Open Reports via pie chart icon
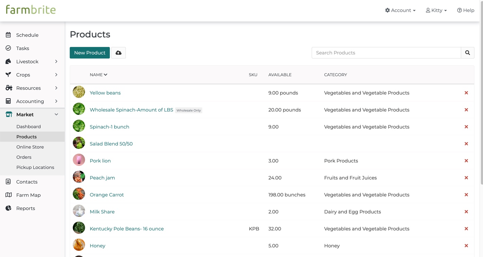 [8, 208]
